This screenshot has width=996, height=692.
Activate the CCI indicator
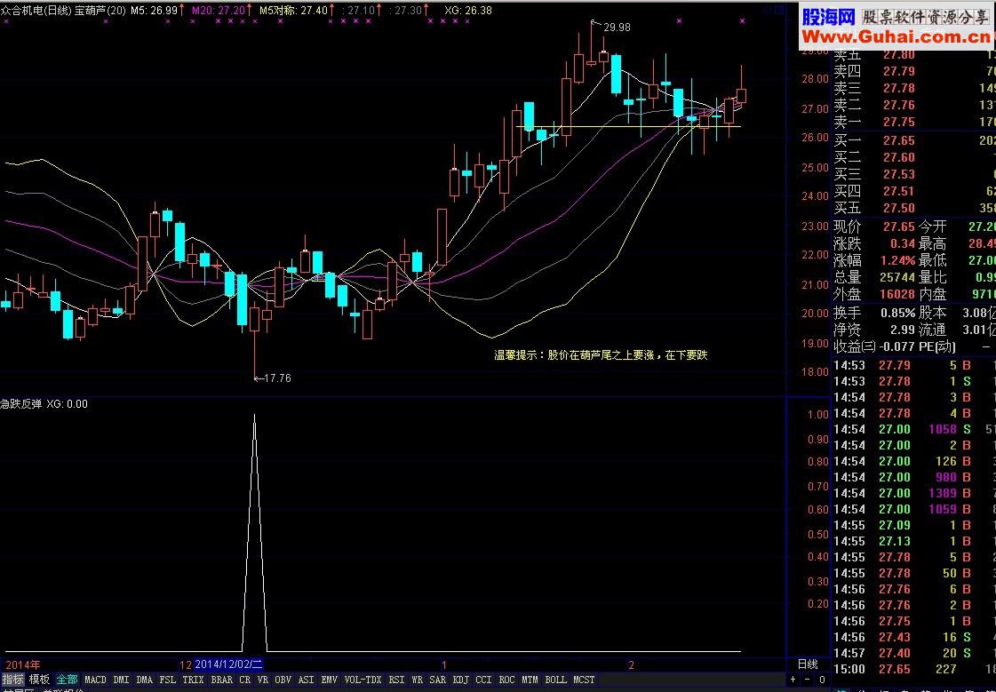(484, 680)
